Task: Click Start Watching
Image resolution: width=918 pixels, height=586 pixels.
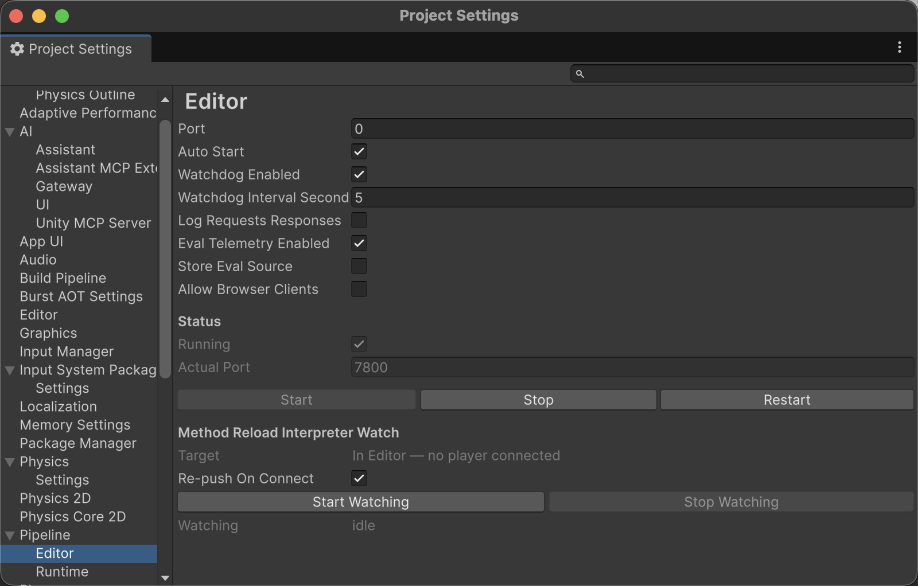Action: (x=361, y=502)
